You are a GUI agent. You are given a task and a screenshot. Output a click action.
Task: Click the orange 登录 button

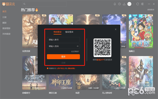point(63,57)
